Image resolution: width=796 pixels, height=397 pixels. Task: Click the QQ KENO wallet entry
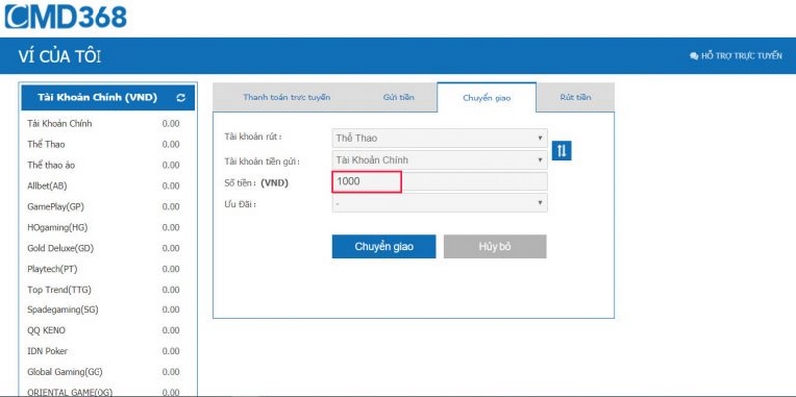[106, 330]
